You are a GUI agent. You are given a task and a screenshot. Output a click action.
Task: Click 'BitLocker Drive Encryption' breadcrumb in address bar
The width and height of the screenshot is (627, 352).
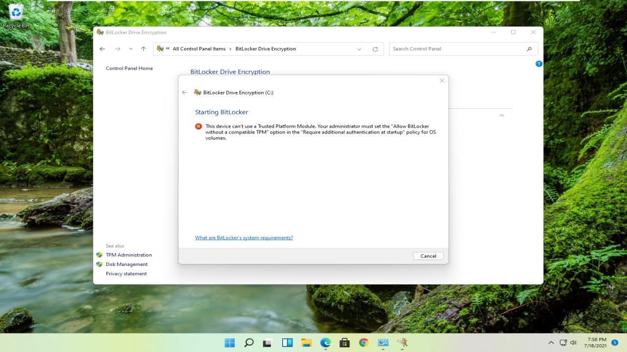[265, 49]
